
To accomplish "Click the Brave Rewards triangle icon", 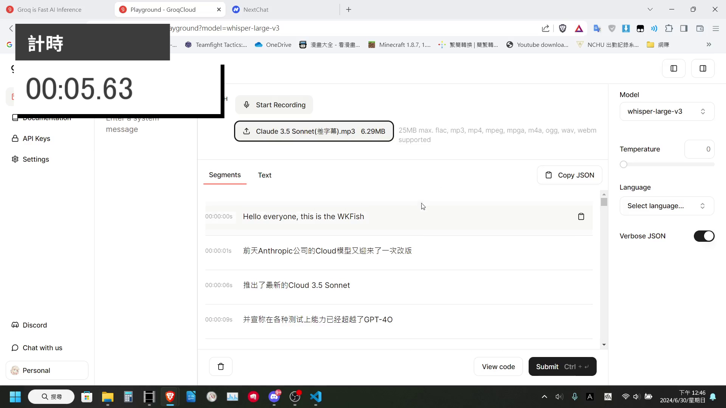I will point(579,28).
